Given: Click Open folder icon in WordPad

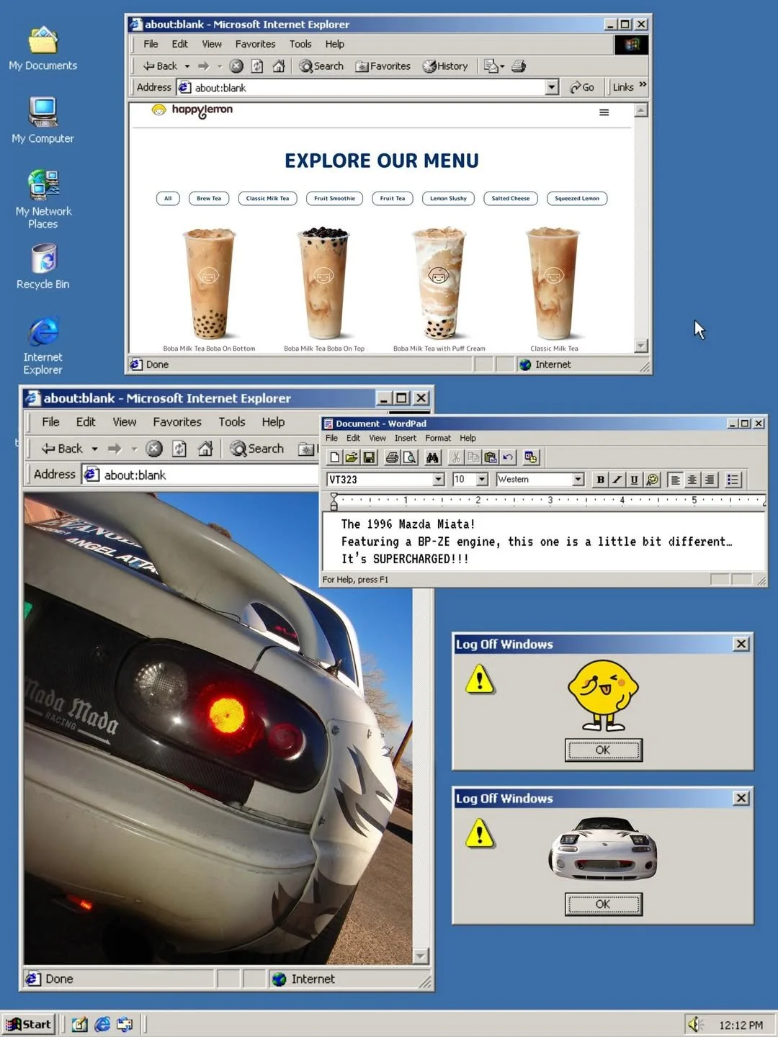Looking at the screenshot, I should click(352, 457).
